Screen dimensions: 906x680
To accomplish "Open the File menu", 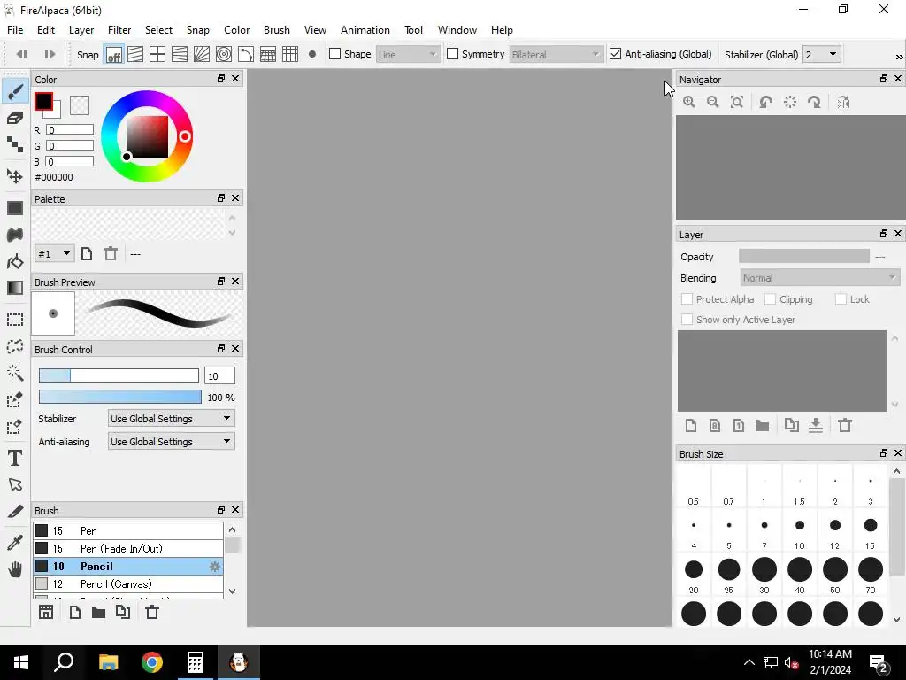I will [15, 30].
